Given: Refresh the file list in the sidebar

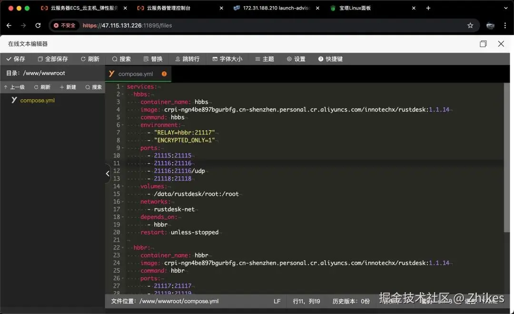Looking at the screenshot, I should click(42, 87).
